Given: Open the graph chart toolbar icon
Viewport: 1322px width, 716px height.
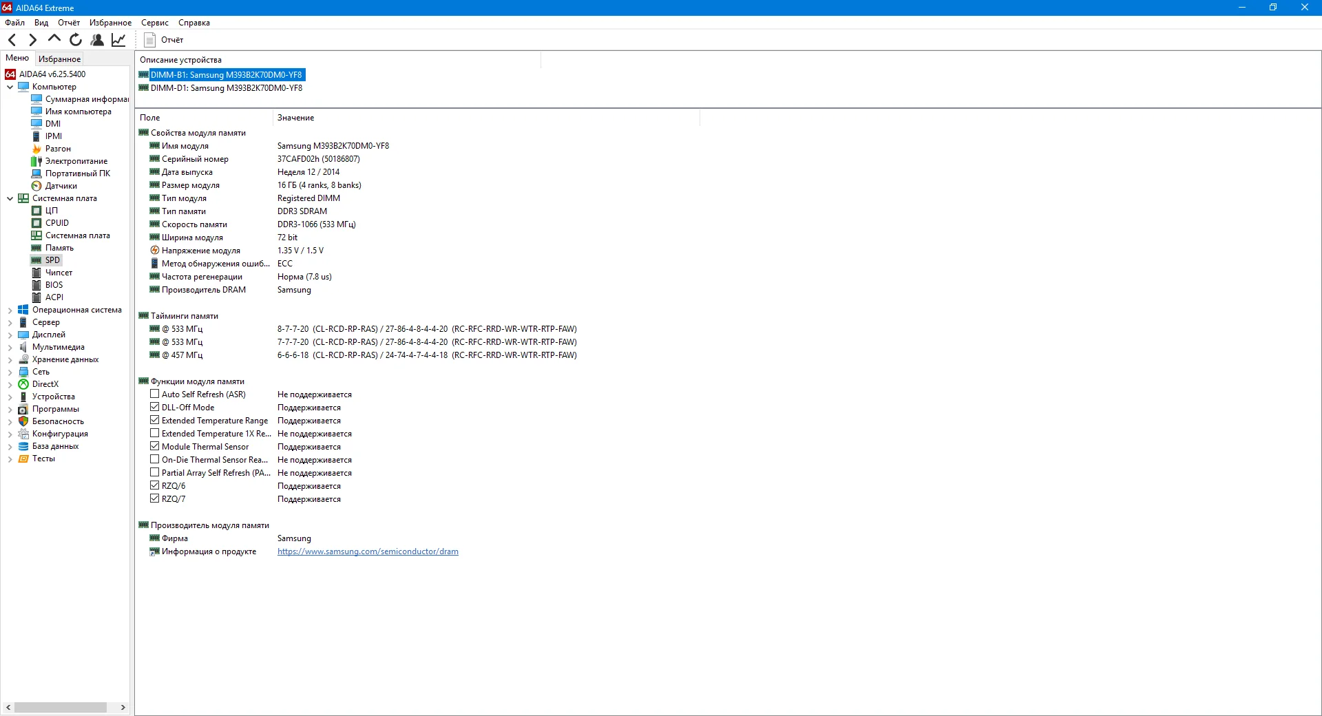Looking at the screenshot, I should (x=118, y=40).
